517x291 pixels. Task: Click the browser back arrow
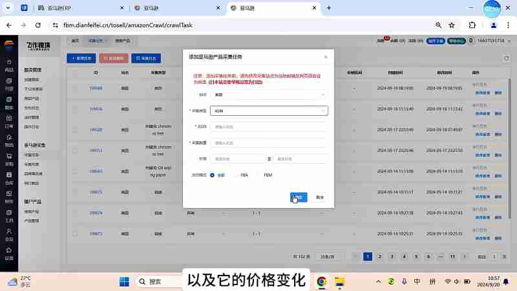point(9,25)
